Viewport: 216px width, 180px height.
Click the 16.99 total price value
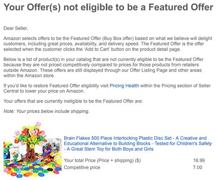click(x=199, y=160)
